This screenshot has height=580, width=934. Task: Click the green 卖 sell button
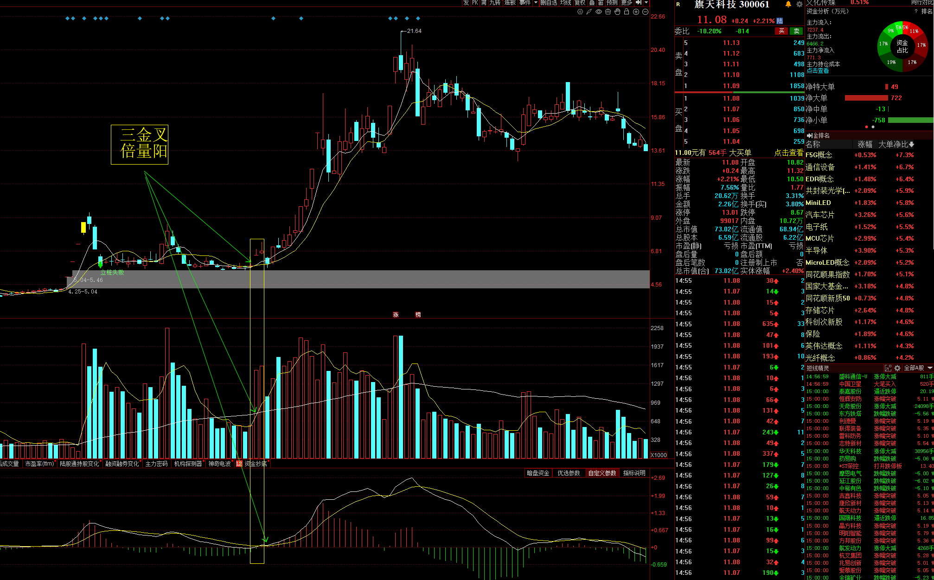click(x=797, y=31)
